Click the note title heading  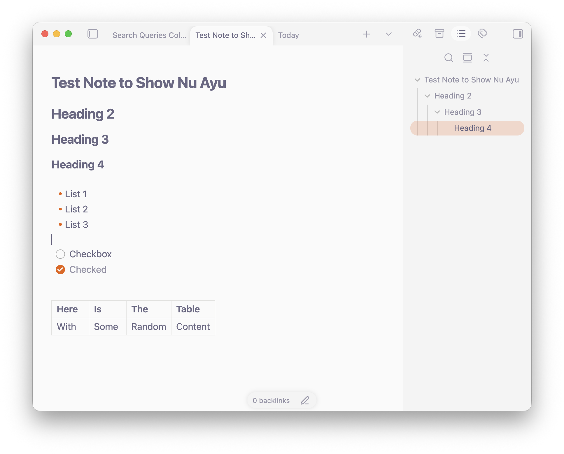139,83
